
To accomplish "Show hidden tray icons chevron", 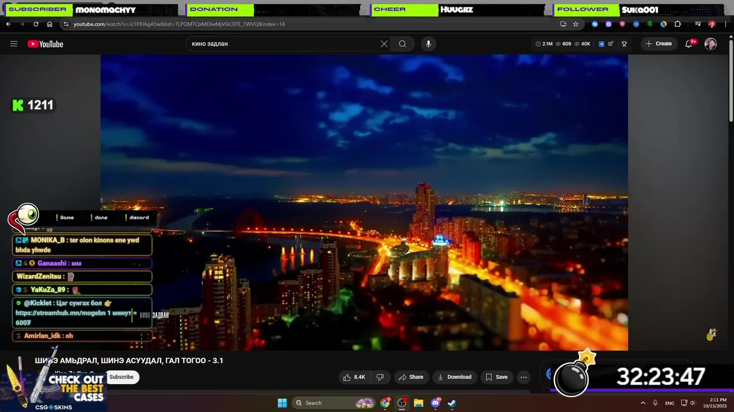I will click(x=642, y=403).
